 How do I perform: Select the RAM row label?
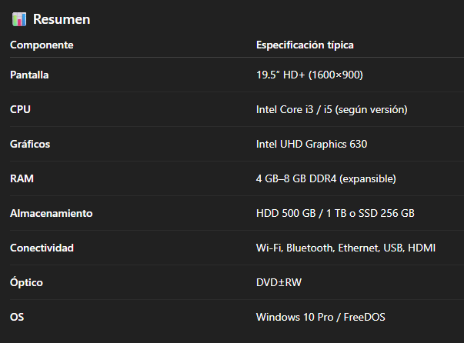[22, 178]
